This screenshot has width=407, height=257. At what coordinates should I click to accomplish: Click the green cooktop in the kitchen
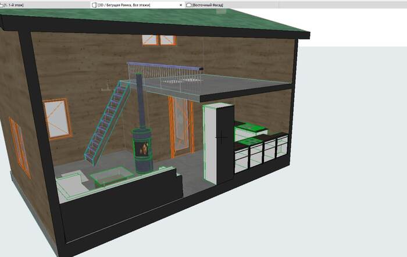pos(251,129)
